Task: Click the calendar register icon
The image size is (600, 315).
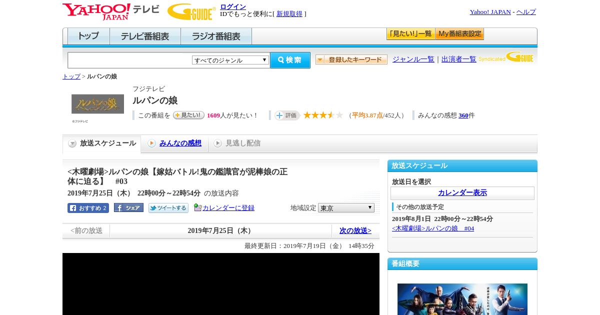Action: (x=197, y=207)
